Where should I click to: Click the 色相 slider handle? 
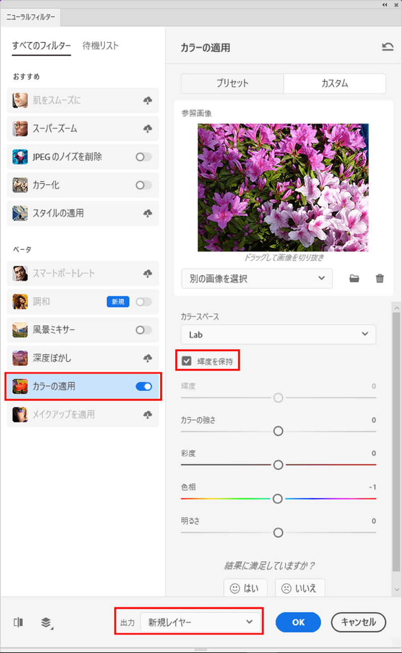pyautogui.click(x=277, y=499)
